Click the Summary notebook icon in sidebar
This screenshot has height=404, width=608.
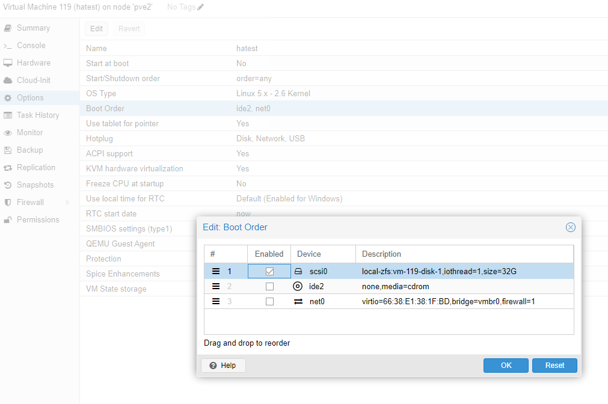8,28
